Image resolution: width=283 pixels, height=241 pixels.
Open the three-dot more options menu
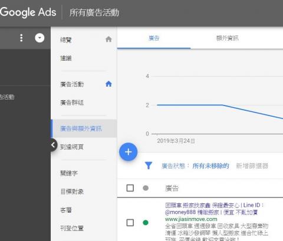pos(21,38)
